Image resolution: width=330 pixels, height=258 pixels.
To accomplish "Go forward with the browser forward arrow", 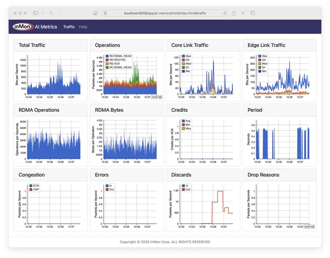I will [x=60, y=13].
